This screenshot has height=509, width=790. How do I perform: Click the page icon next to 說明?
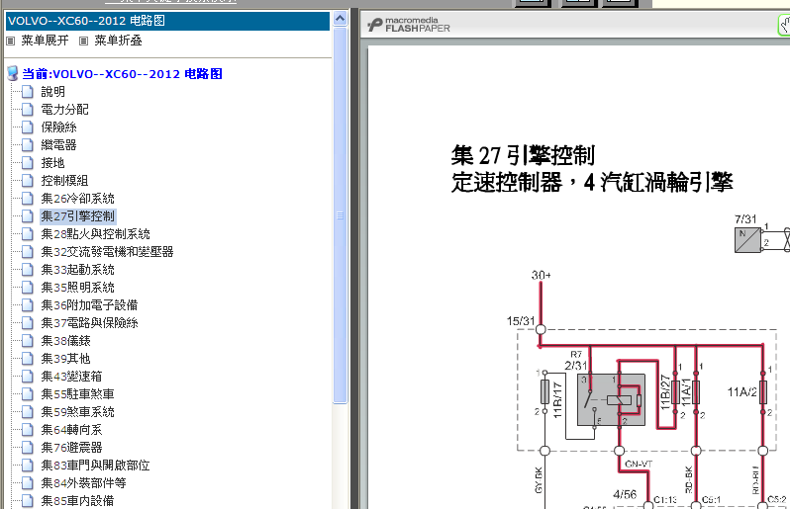(28, 92)
